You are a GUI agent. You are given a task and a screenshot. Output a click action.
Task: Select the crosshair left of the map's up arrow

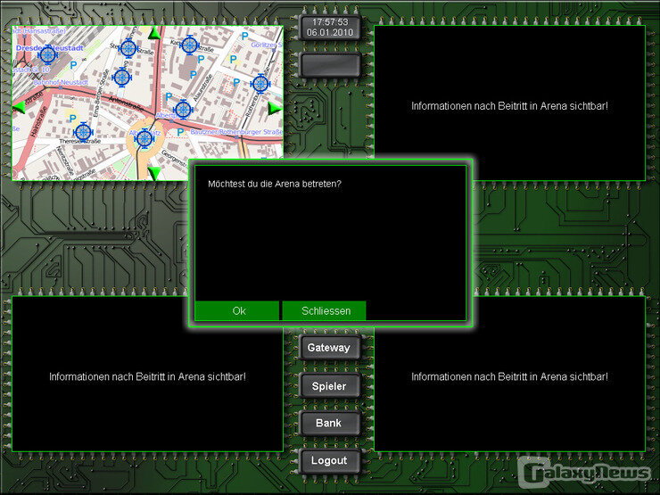128,48
